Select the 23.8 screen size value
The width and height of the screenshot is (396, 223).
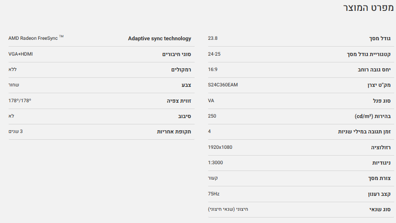pos(213,38)
